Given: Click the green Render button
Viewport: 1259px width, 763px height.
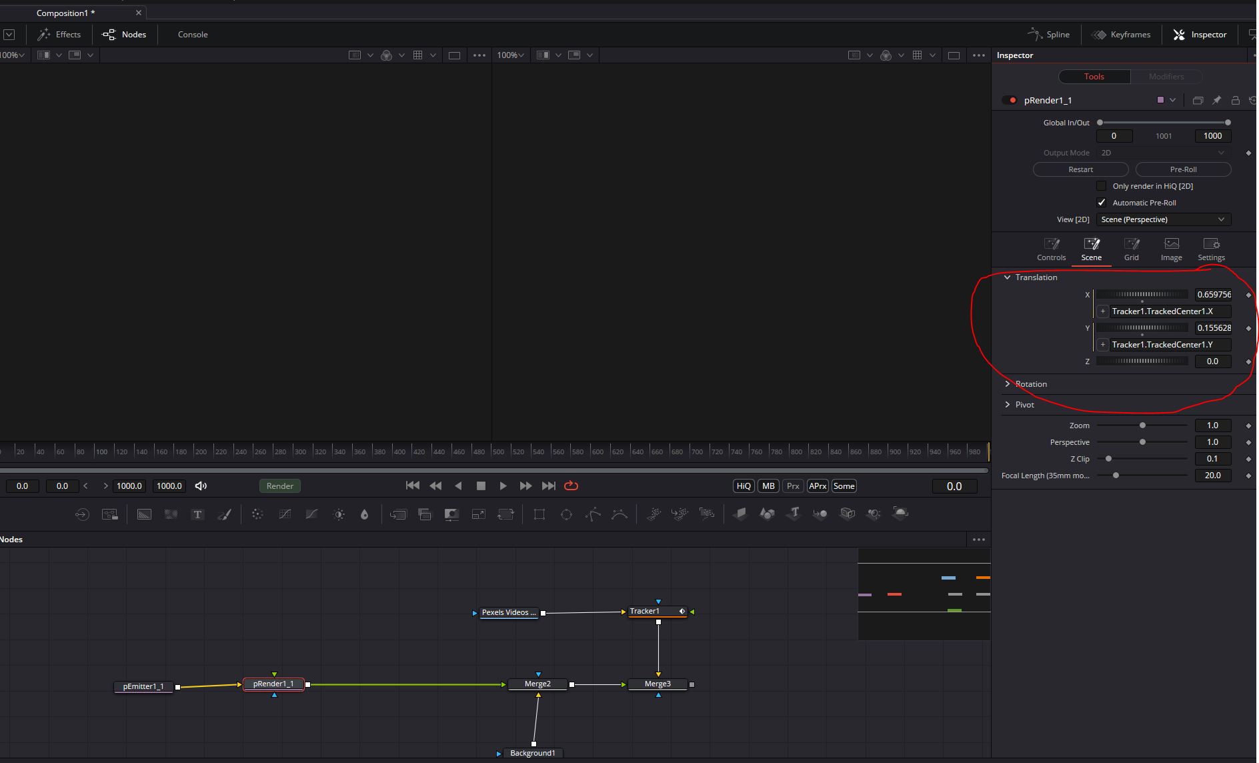Looking at the screenshot, I should (x=280, y=486).
